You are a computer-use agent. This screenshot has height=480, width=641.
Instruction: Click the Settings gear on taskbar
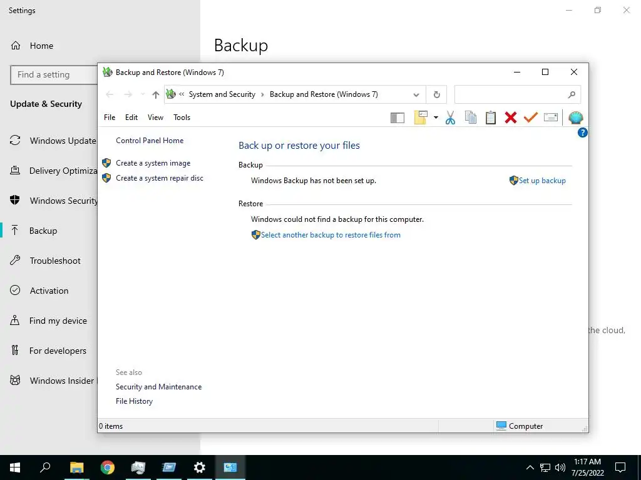point(200,467)
